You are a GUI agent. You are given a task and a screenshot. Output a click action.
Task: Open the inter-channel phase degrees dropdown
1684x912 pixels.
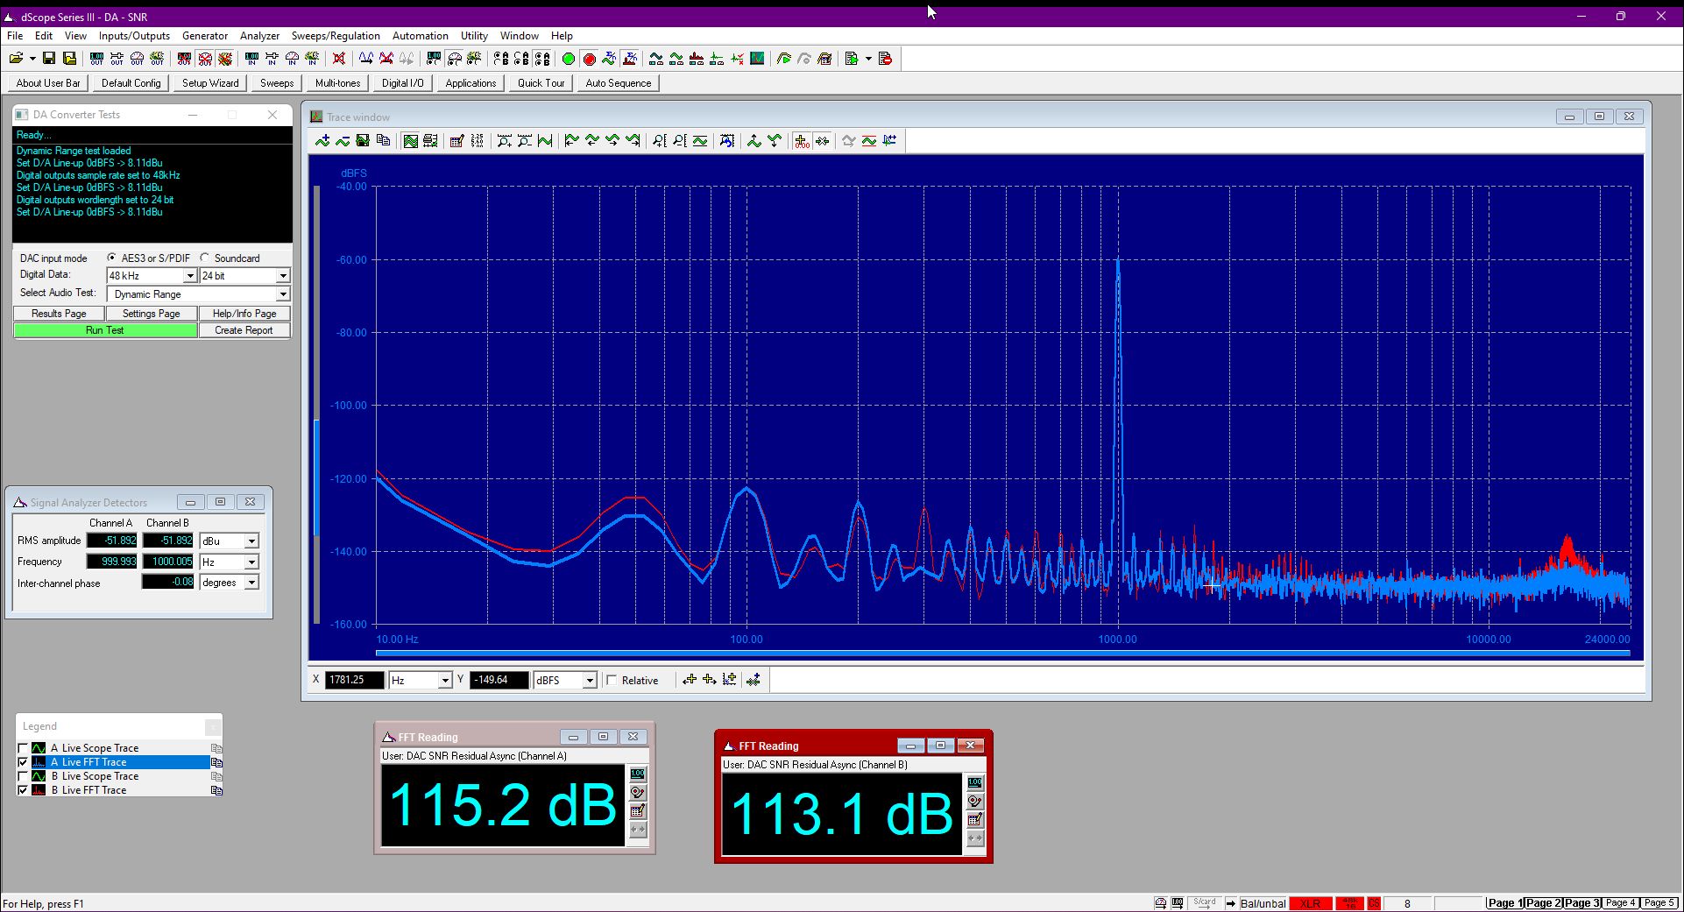(251, 583)
